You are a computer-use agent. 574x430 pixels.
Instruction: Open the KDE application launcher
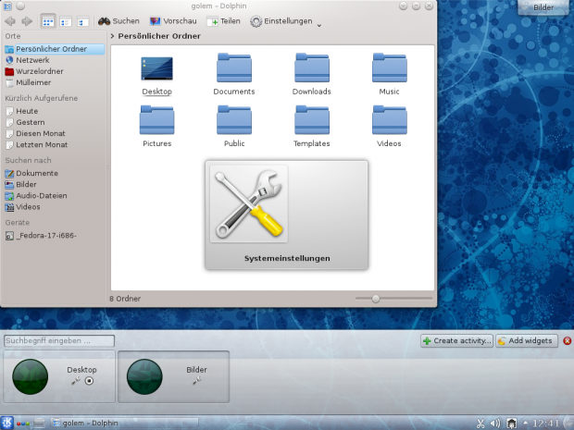click(8, 424)
